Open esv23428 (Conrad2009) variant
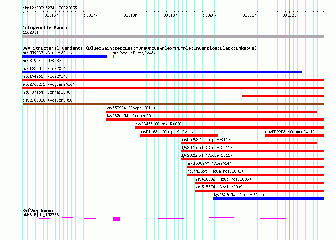Image resolution: width=335 pixels, height=240 pixels. tap(158, 124)
